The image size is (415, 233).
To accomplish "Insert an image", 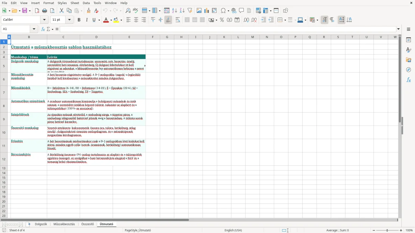I will pos(199,11).
